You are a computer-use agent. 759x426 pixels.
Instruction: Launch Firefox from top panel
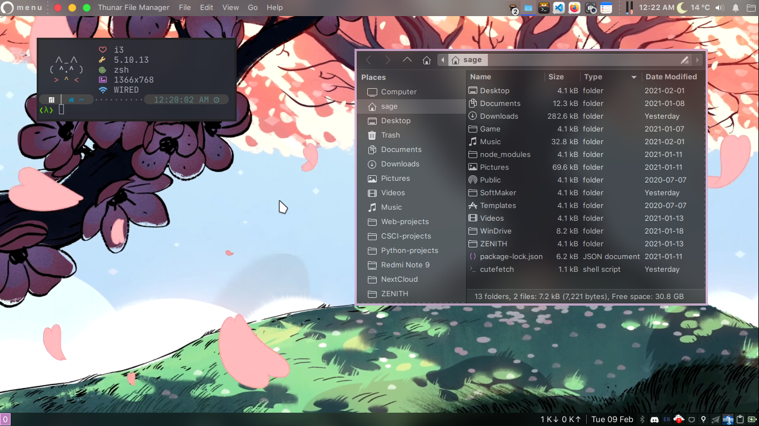(x=575, y=8)
